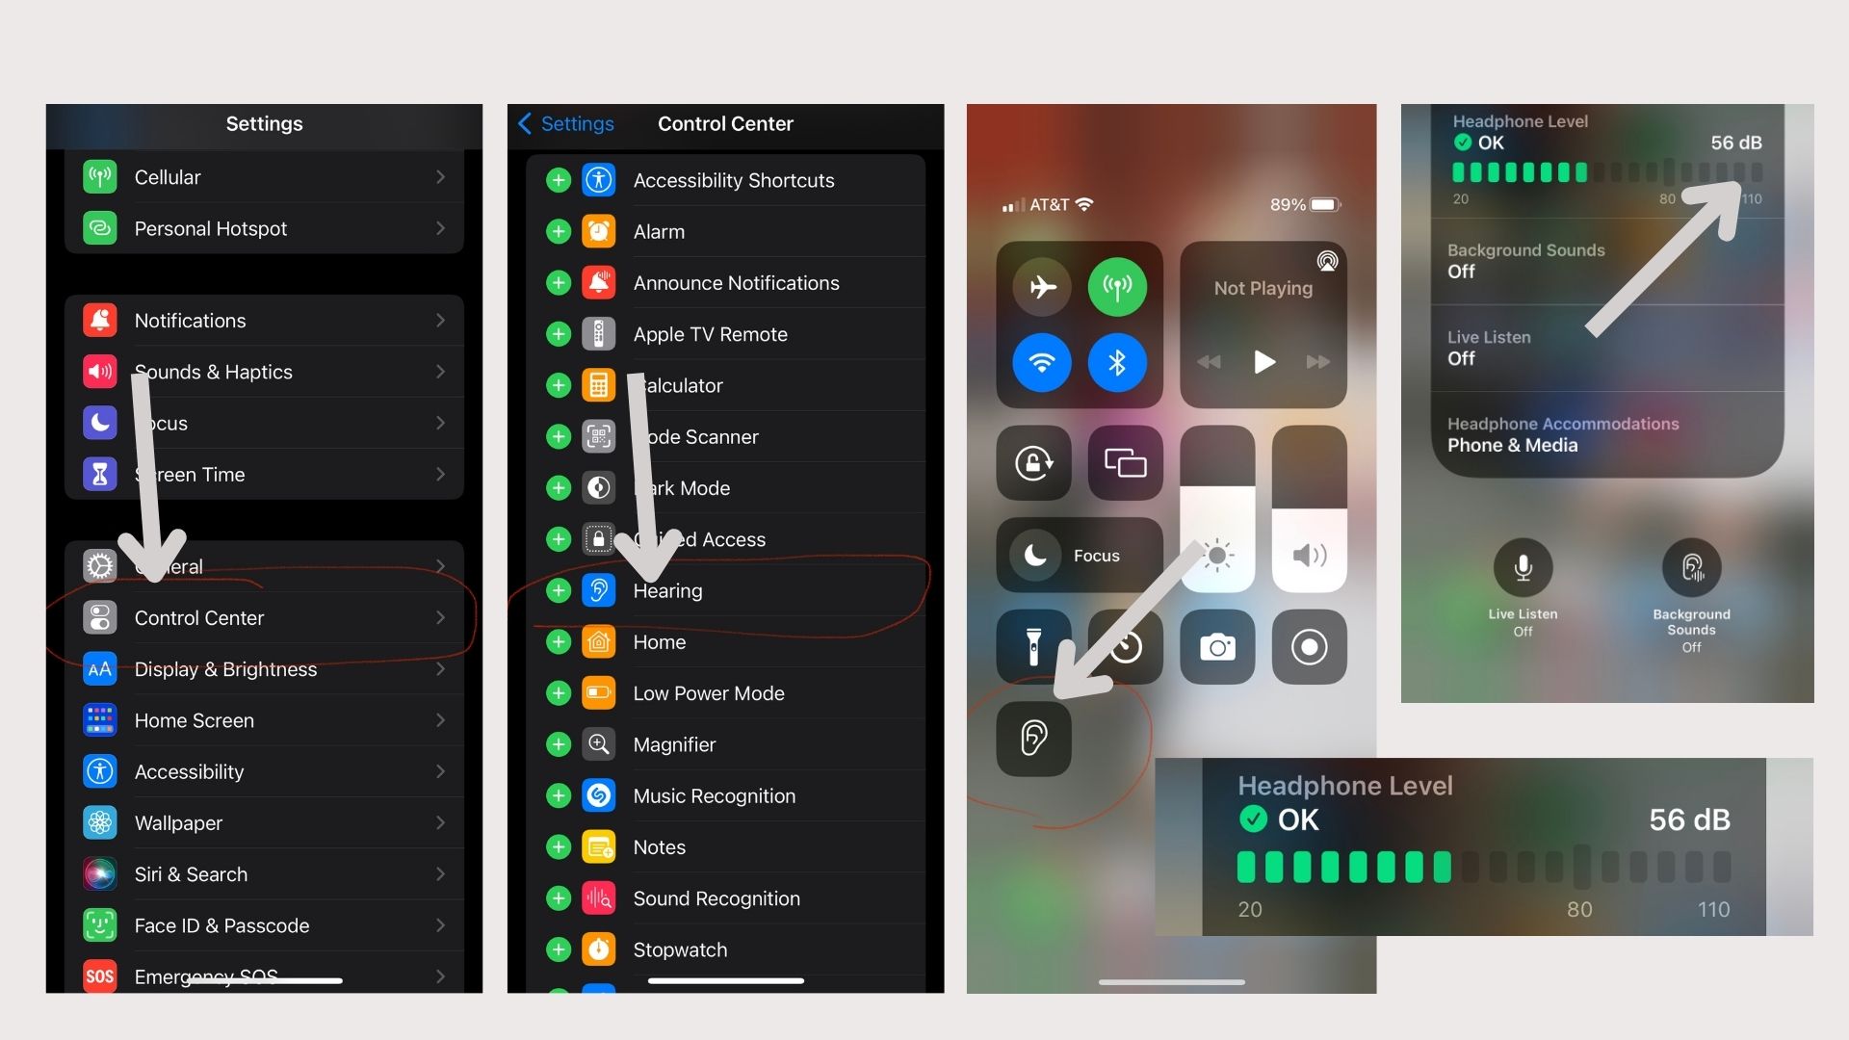Tap the Airplane Mode icon in Control Center
This screenshot has height=1040, width=1849.
1040,284
